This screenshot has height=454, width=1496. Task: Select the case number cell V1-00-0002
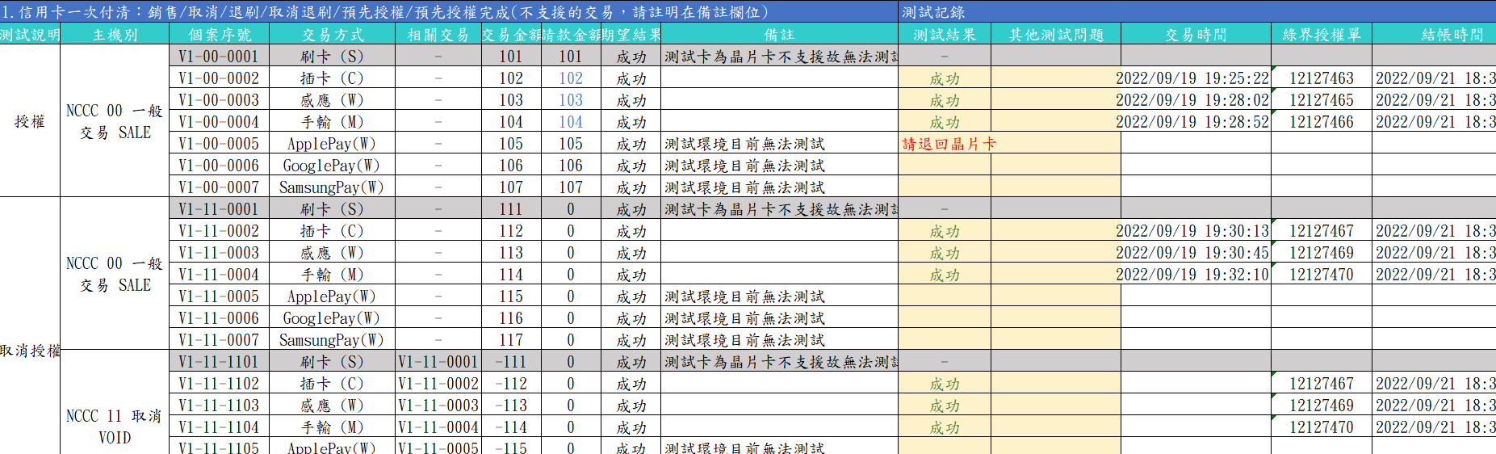[219, 78]
